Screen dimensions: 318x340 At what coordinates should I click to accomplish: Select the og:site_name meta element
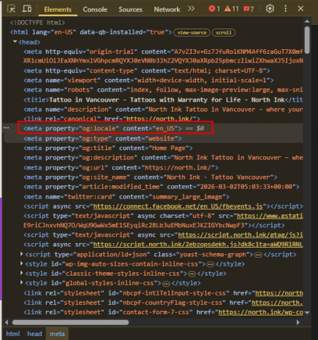(150, 177)
